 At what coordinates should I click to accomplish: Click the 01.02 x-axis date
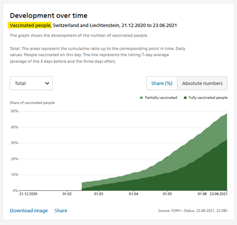(67, 194)
